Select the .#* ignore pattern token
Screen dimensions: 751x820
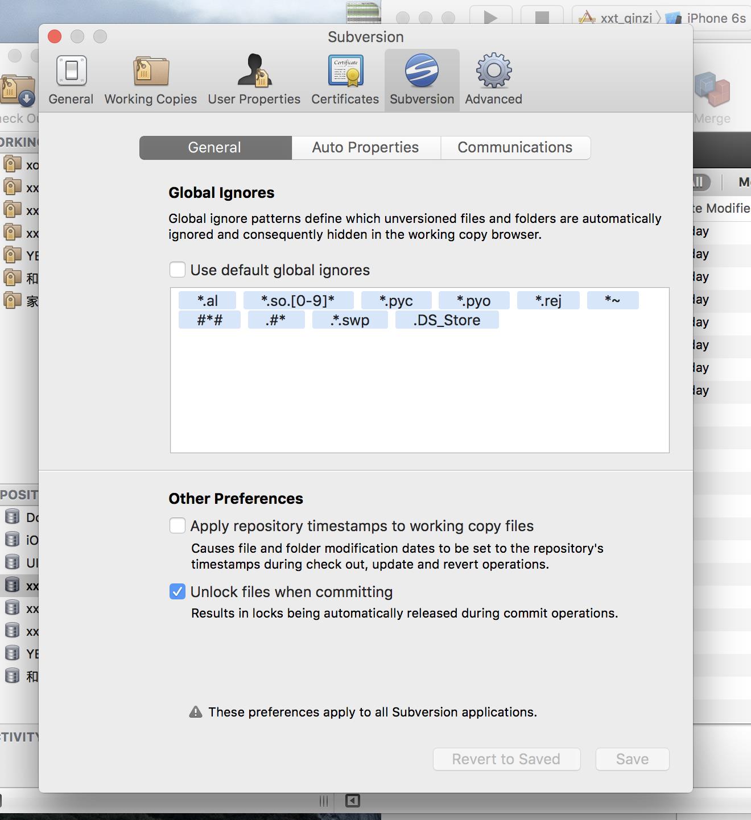pyautogui.click(x=276, y=320)
